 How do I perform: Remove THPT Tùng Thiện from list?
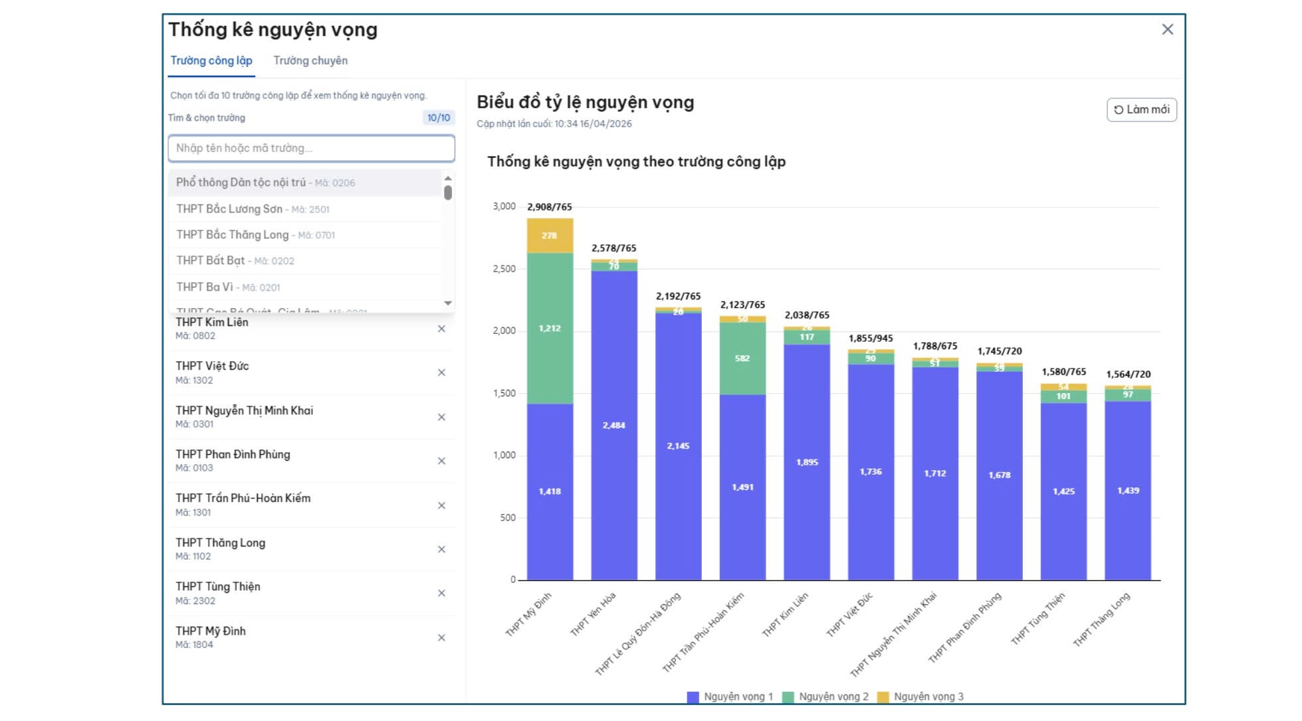pyautogui.click(x=441, y=593)
